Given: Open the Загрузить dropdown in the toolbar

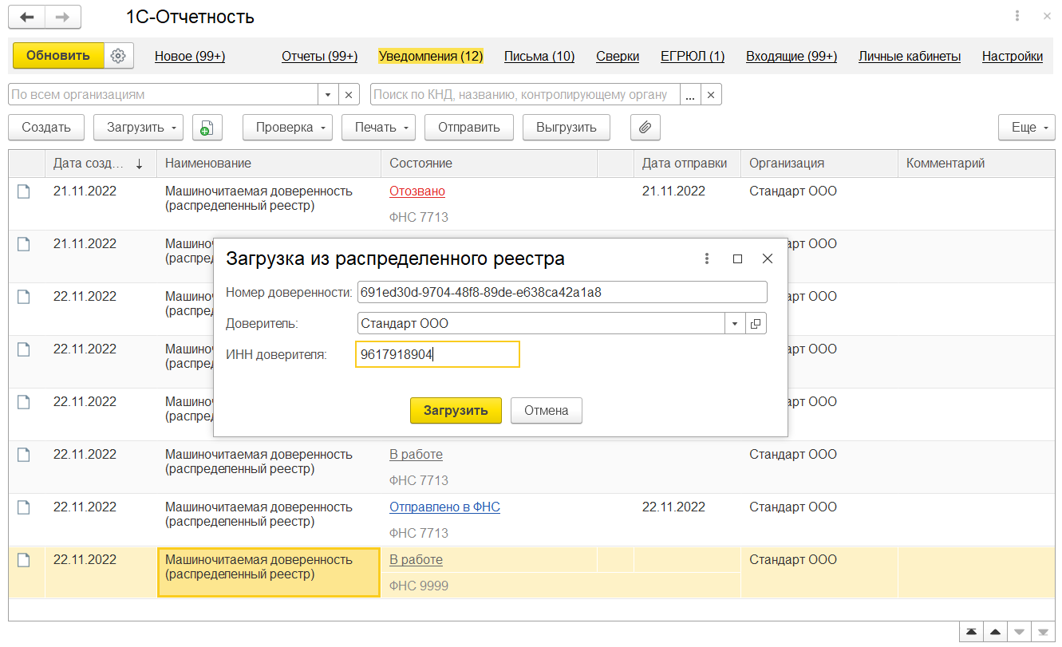Looking at the screenshot, I should (139, 127).
